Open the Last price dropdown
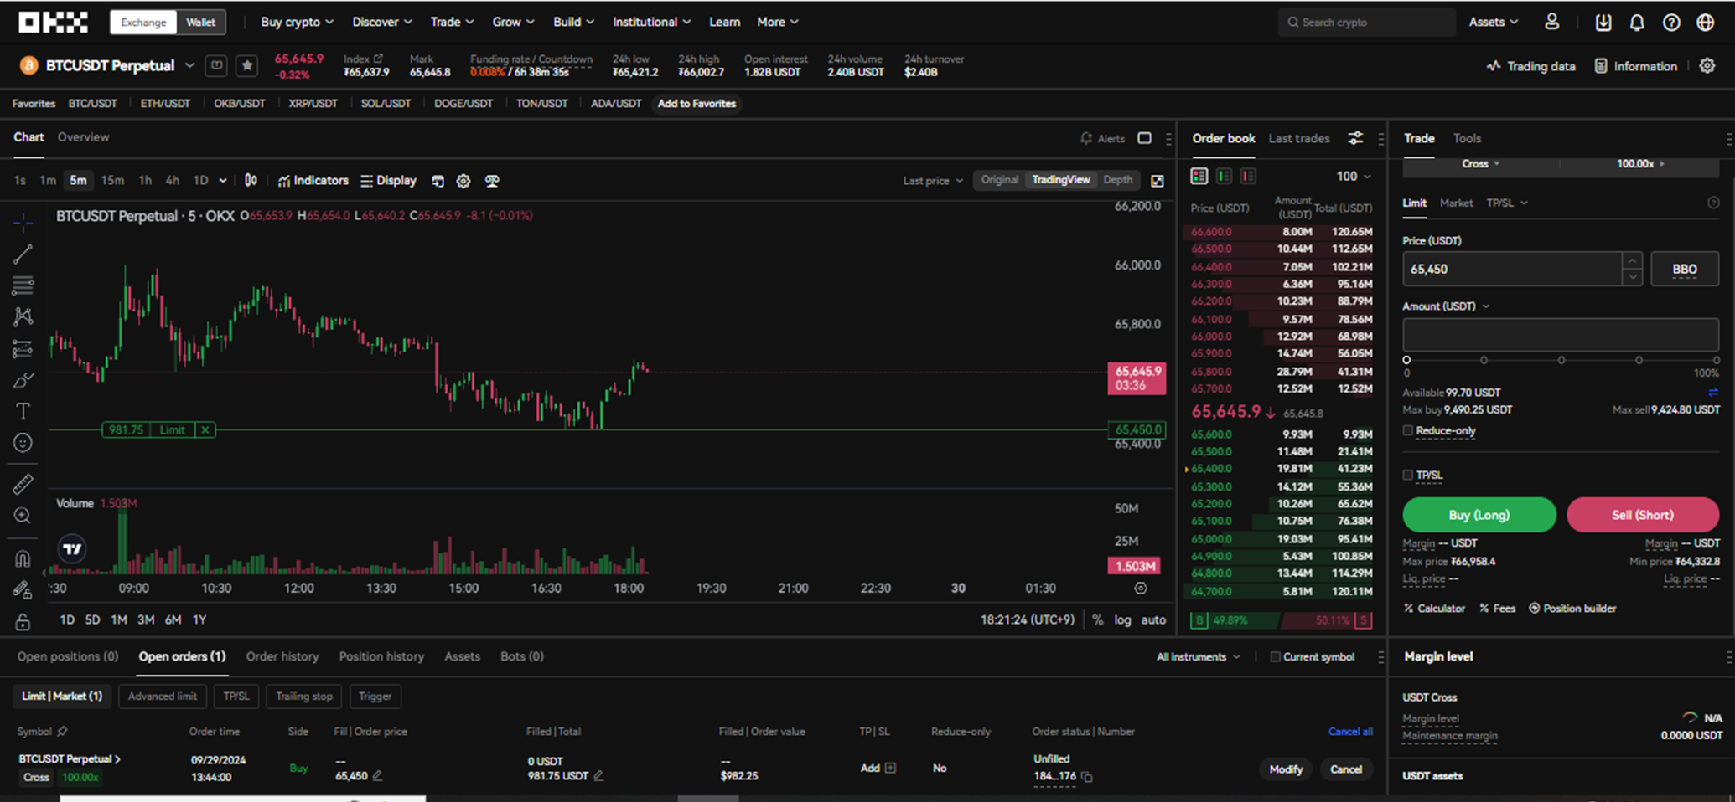Screen dimensions: 1735x802 (x=933, y=181)
